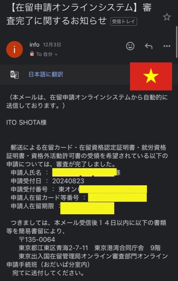Tap the address 東京都江東区青海2-7-11

pyautogui.click(x=53, y=248)
